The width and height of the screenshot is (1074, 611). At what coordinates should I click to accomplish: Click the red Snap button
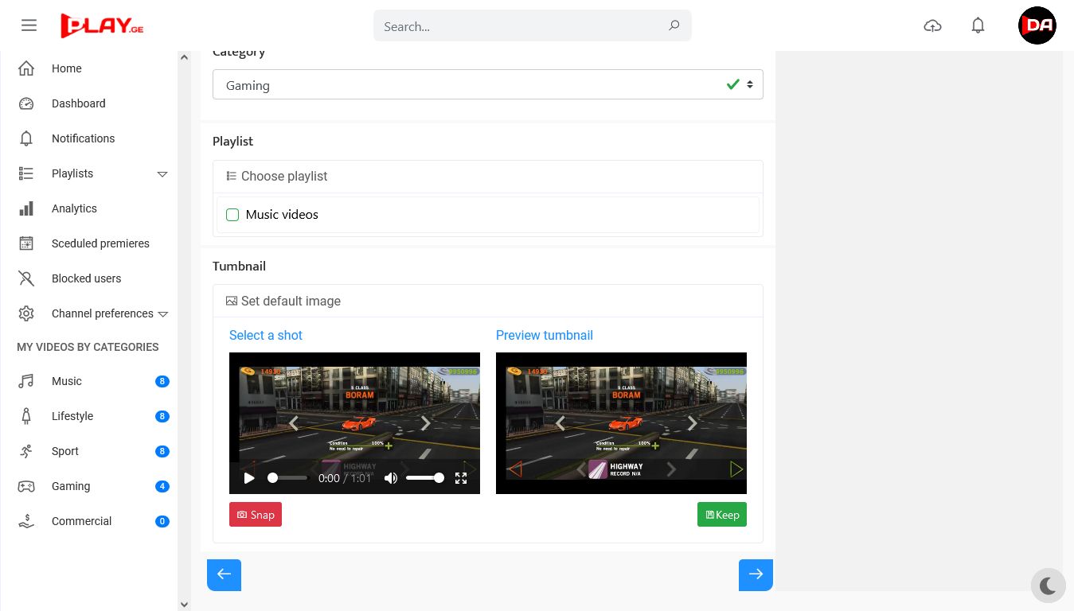[x=256, y=515]
